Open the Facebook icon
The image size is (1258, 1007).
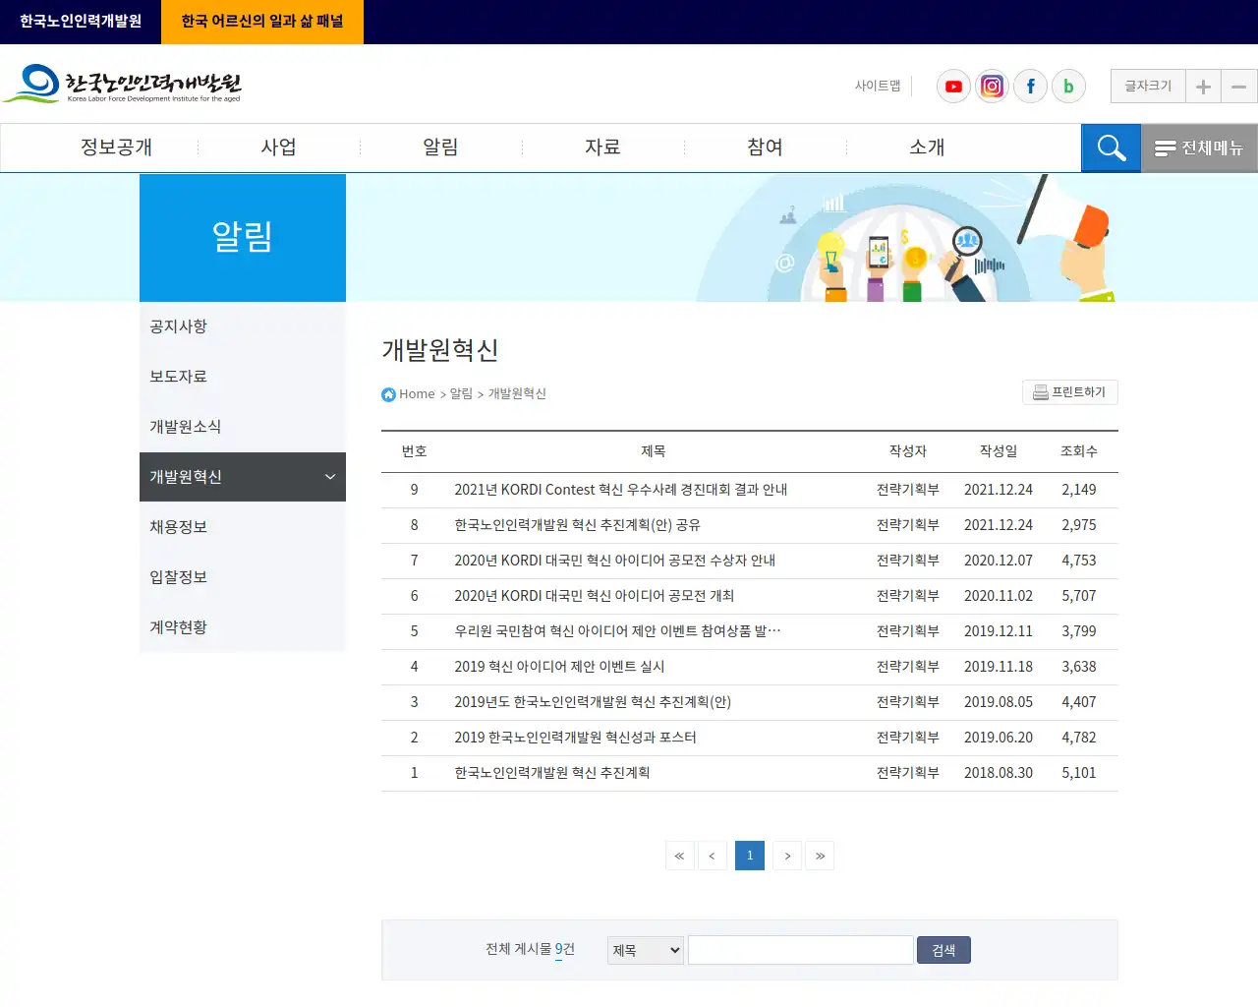click(1030, 87)
